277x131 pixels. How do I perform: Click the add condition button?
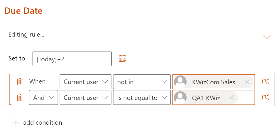coord(37,122)
